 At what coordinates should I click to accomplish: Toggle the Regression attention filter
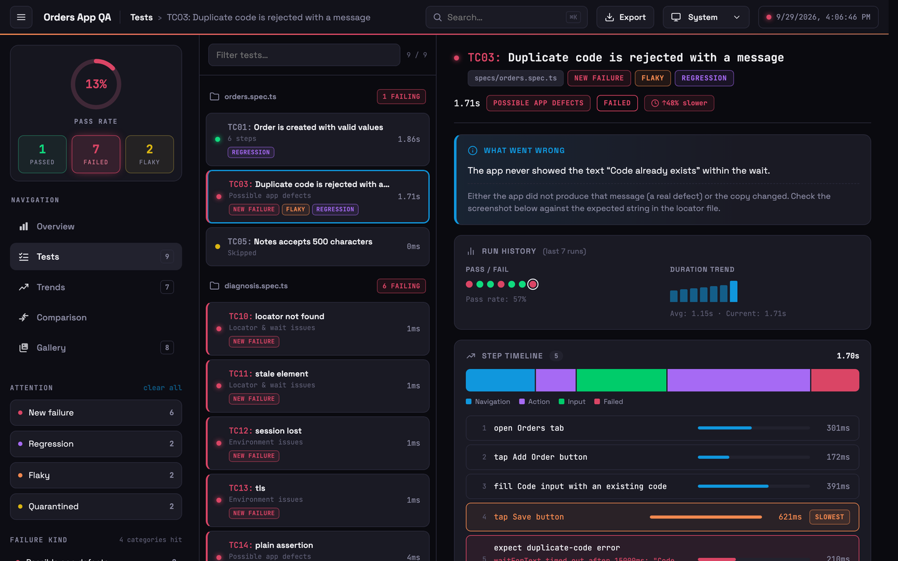click(x=96, y=444)
